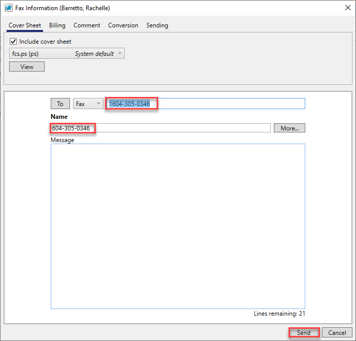Click the To recipient button
This screenshot has height=341, width=356.
coord(60,104)
